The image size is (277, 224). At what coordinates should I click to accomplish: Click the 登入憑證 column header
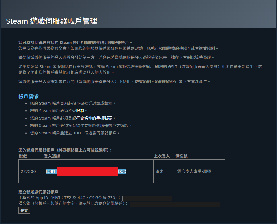pyautogui.click(x=52, y=156)
